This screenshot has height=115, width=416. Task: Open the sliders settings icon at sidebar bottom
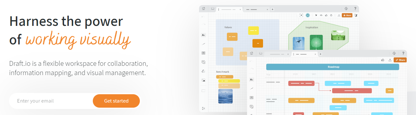pyautogui.click(x=203, y=109)
